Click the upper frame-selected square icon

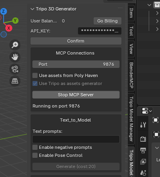click(x=156, y=120)
